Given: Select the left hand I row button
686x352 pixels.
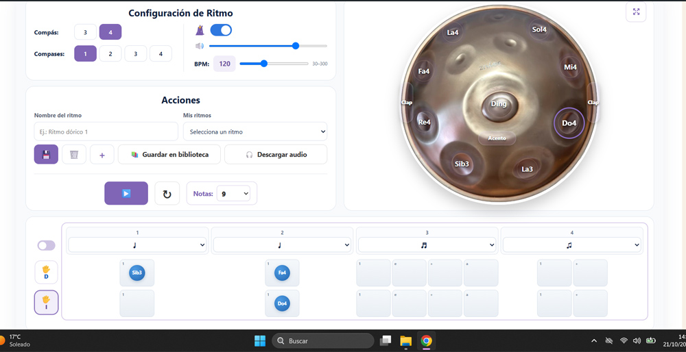Looking at the screenshot, I should click(47, 302).
